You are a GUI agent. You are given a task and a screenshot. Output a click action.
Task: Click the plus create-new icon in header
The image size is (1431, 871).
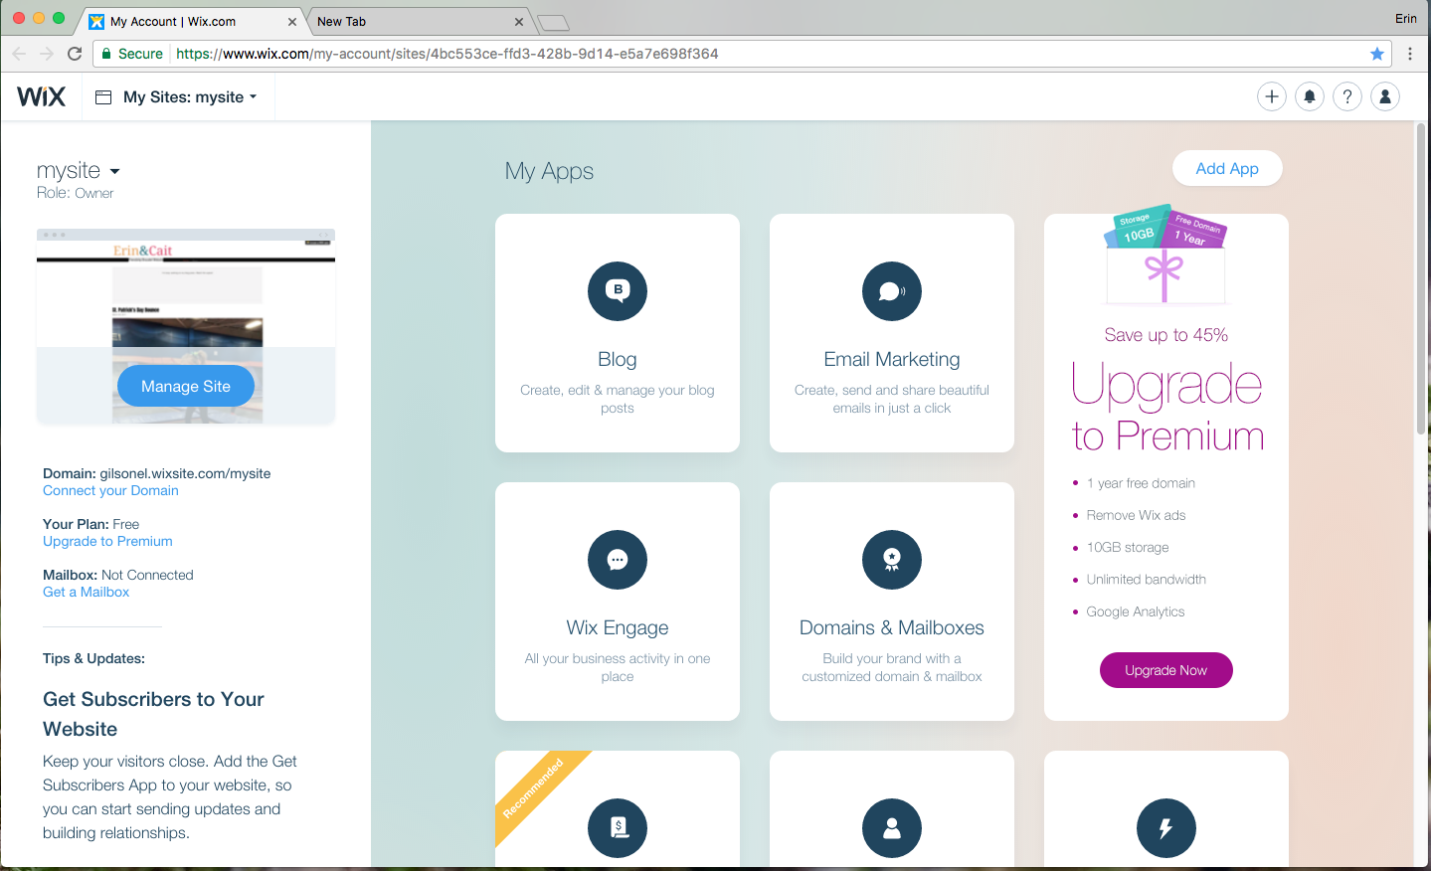1272,96
